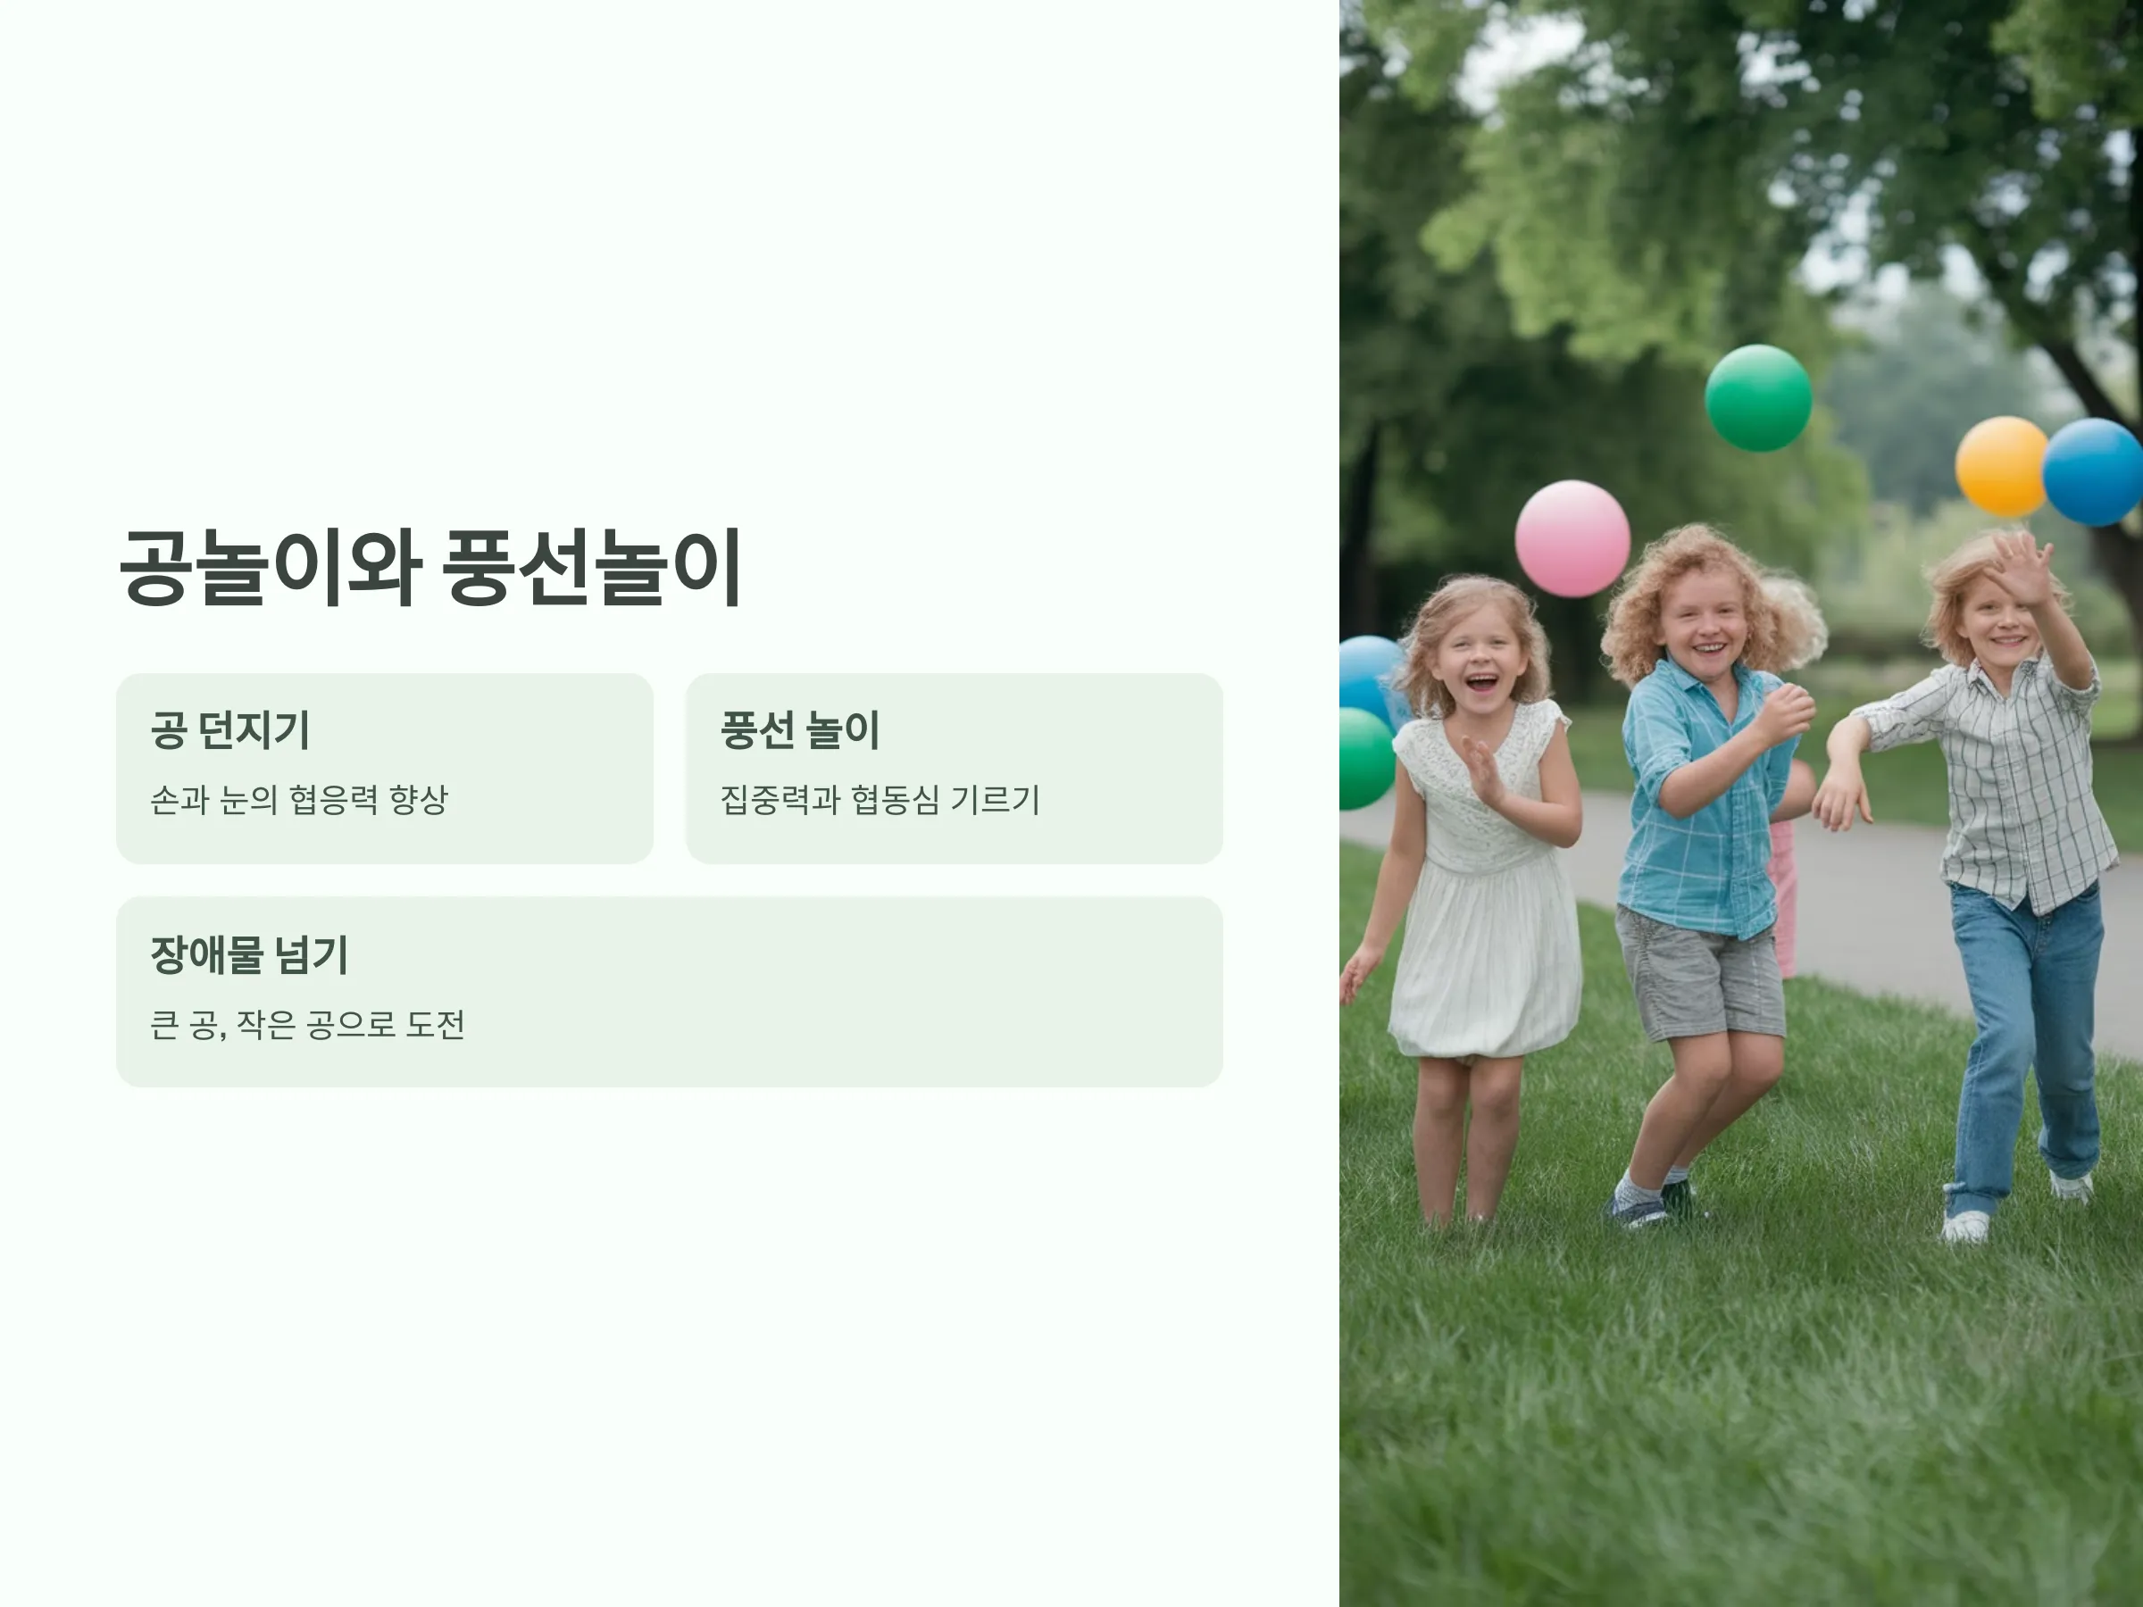Click the green balloon near the treetops
2143x1607 pixels.
pyautogui.click(x=1758, y=398)
